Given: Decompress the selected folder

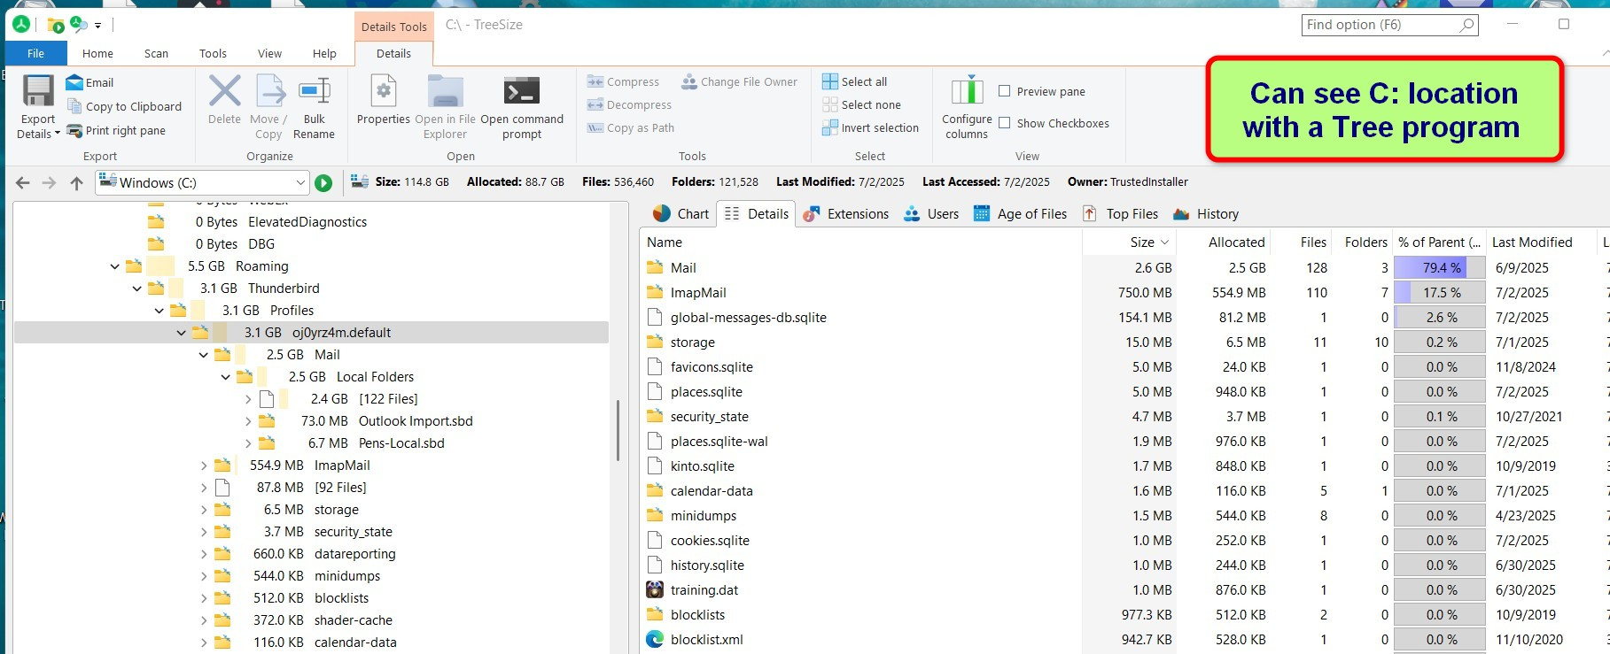Looking at the screenshot, I should (629, 104).
